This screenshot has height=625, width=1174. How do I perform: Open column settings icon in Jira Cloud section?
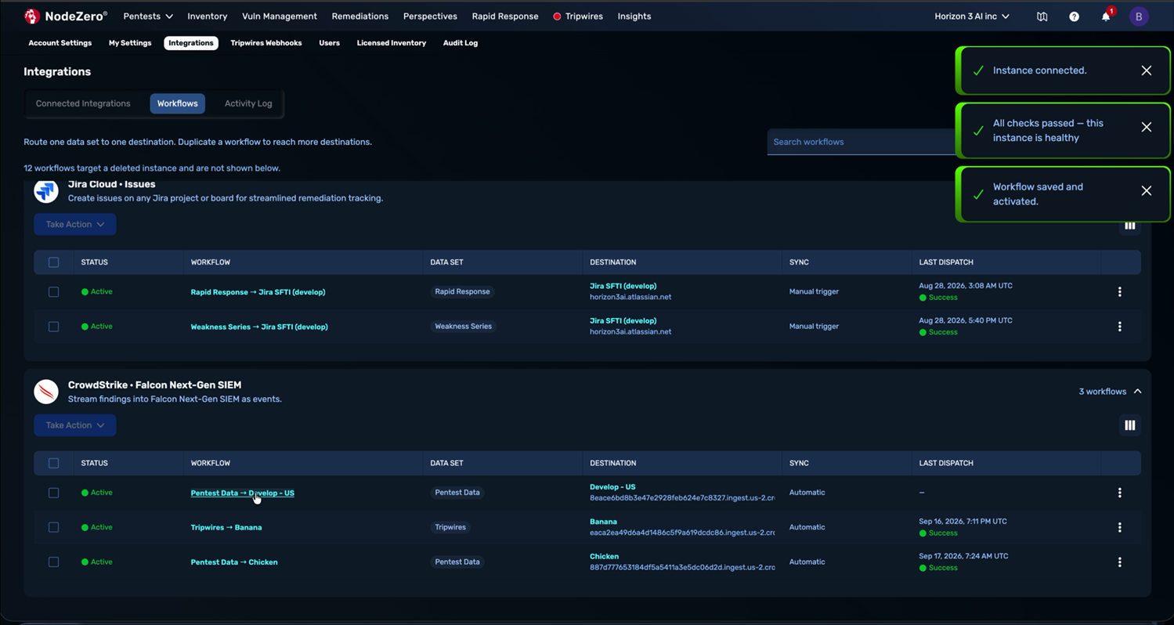(x=1129, y=226)
